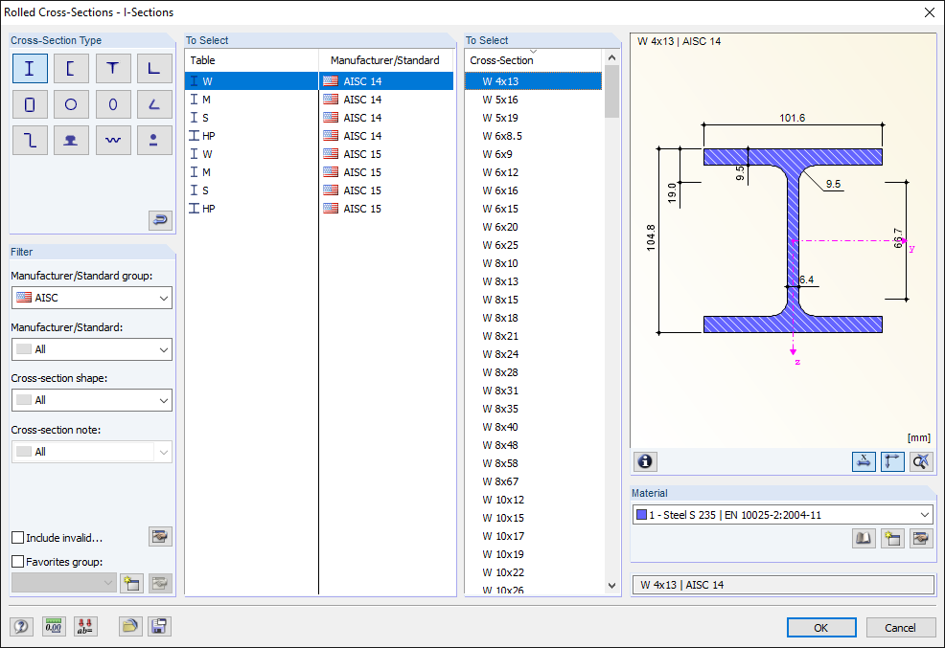Open the Manufacturer/Standard group AISC dropdown

tap(92, 298)
